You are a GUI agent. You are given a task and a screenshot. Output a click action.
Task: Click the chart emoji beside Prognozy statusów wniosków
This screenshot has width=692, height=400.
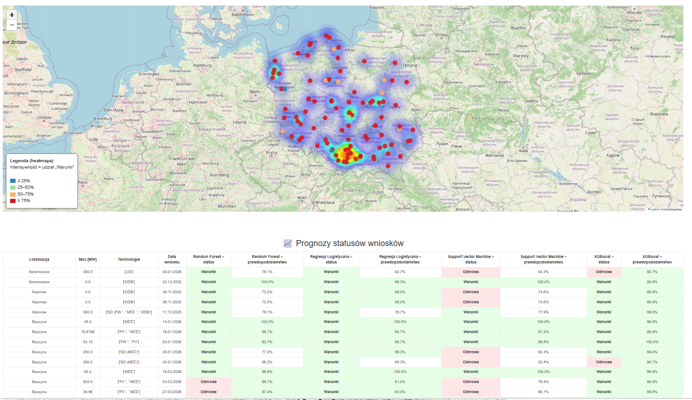(288, 243)
